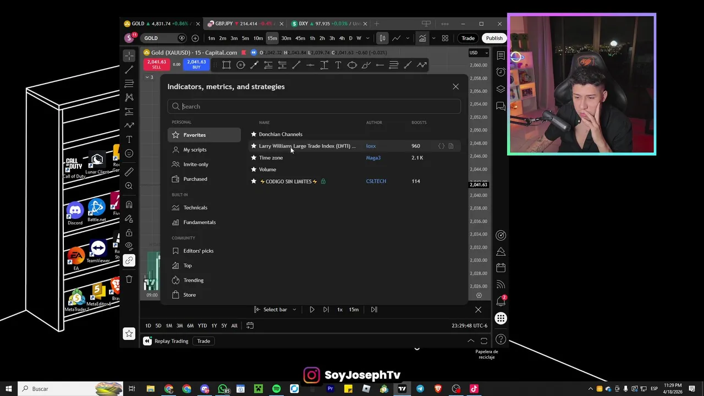
Task: Unfavorite Volume indicator star
Action: pos(254,169)
